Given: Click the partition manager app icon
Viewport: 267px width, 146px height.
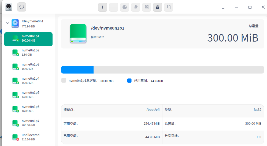Looking at the screenshot, I should 8,7.
